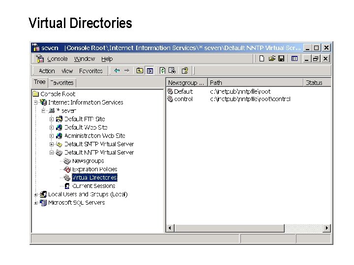Open the Console menu

pos(58,59)
